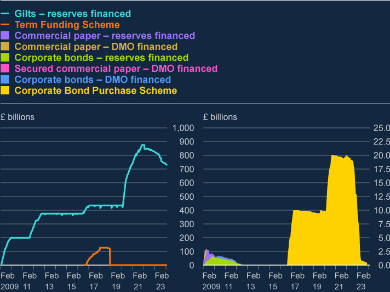Click the green Corporate bonds reserves swatch

click(x=5, y=57)
